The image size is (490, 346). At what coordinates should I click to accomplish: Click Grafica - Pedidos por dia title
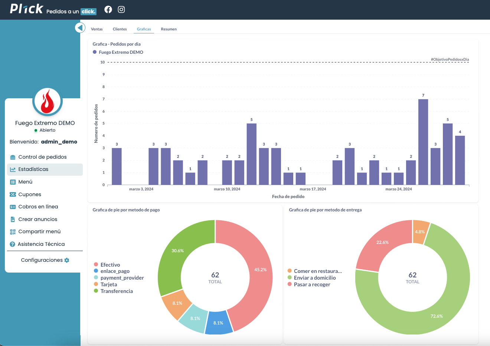pos(117,44)
